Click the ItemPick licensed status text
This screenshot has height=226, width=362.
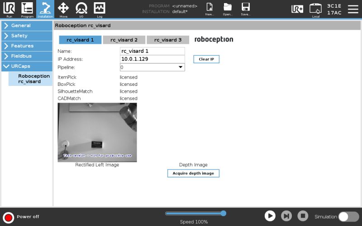click(129, 77)
